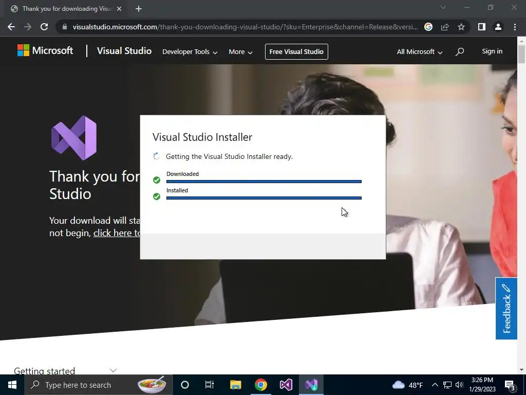Screen dimensions: 526x395
Task: Click the Cortana circle icon in taskbar
Action: (x=185, y=385)
